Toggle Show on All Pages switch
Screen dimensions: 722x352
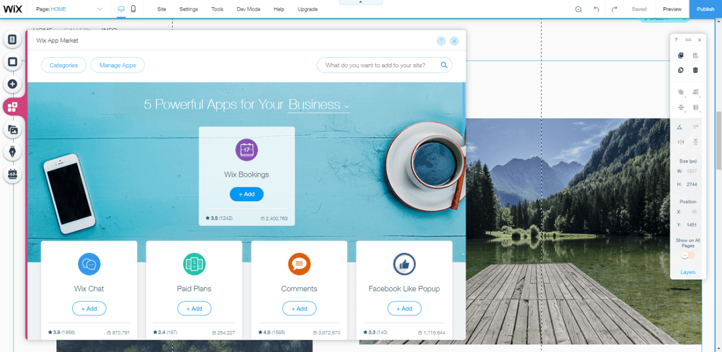[x=687, y=256]
